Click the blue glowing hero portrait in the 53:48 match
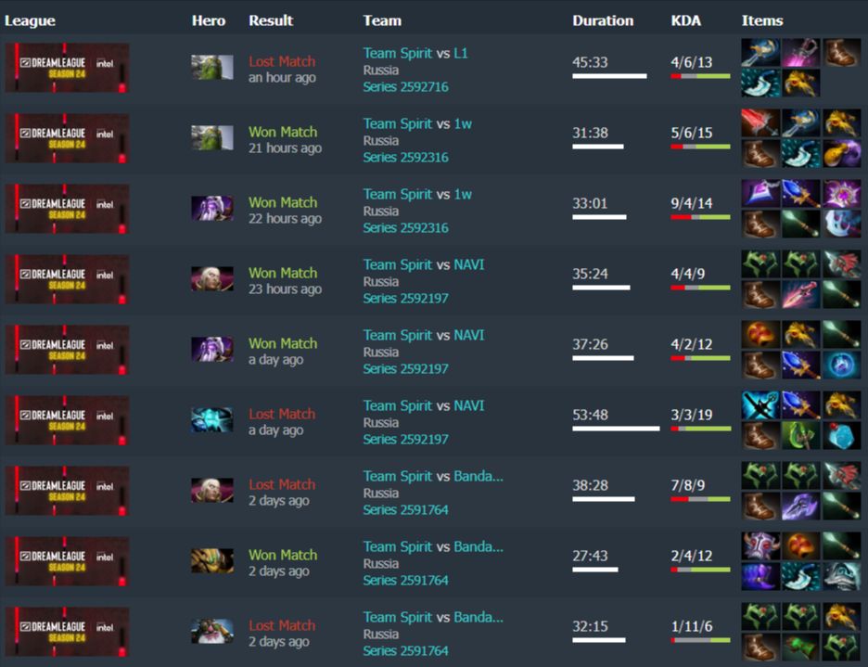 [212, 420]
